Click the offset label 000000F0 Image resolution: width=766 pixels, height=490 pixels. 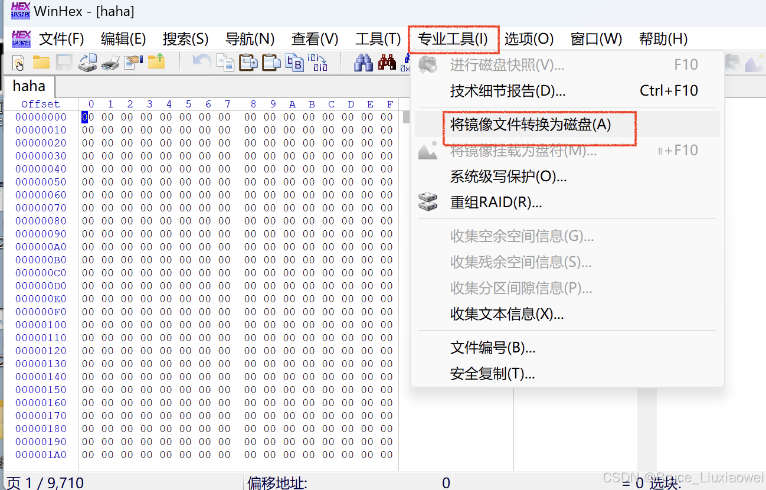point(41,312)
